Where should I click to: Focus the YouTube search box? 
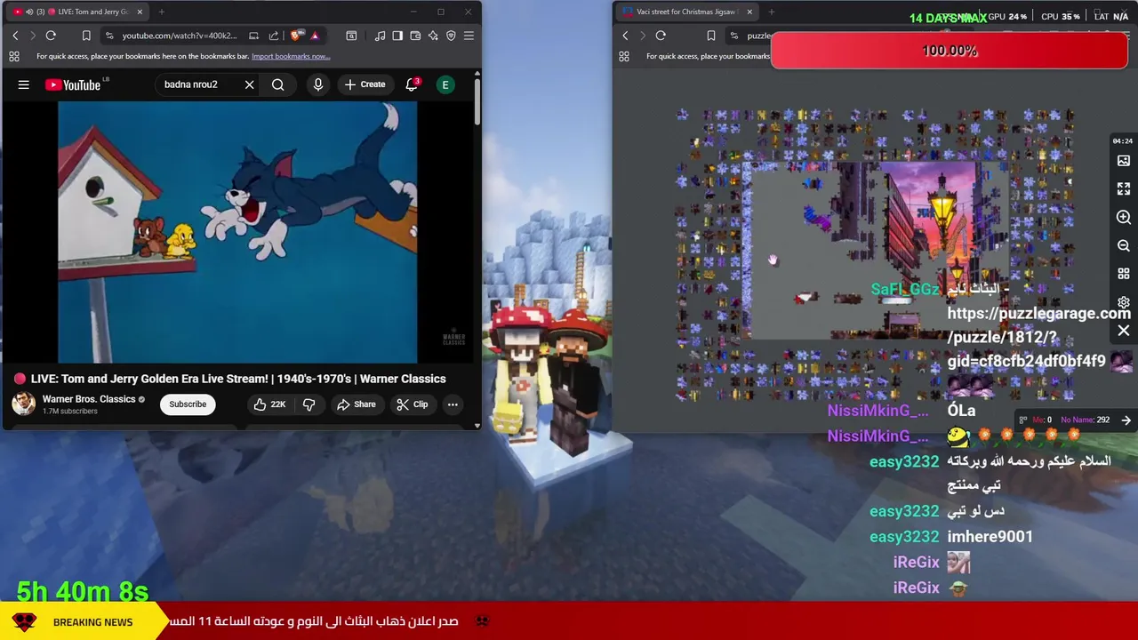pyautogui.click(x=198, y=84)
